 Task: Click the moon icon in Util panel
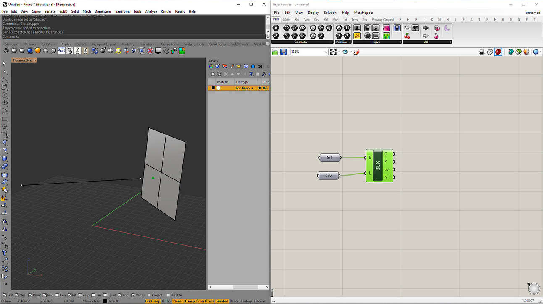(447, 28)
